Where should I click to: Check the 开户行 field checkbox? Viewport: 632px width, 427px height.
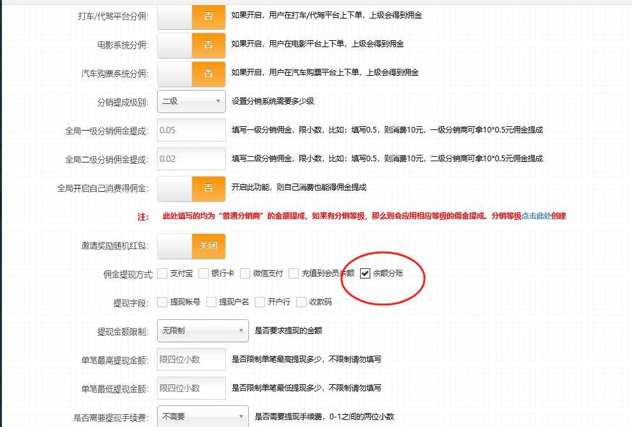(x=260, y=302)
